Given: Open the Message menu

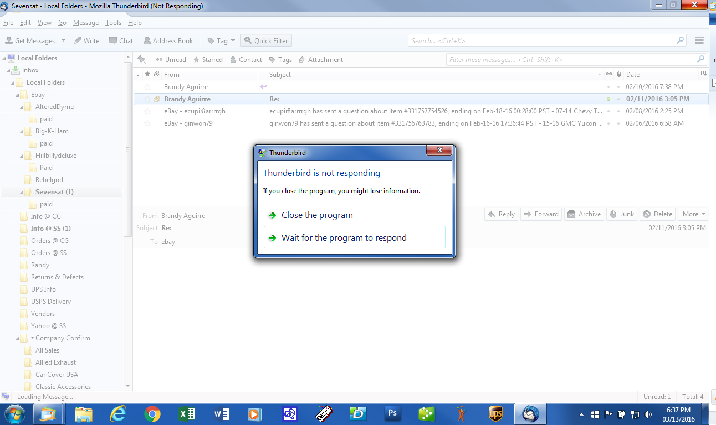Looking at the screenshot, I should pyautogui.click(x=86, y=23).
